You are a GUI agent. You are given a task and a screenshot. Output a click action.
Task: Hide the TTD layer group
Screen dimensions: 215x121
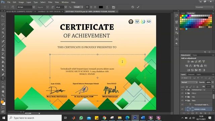[x=182, y=97]
